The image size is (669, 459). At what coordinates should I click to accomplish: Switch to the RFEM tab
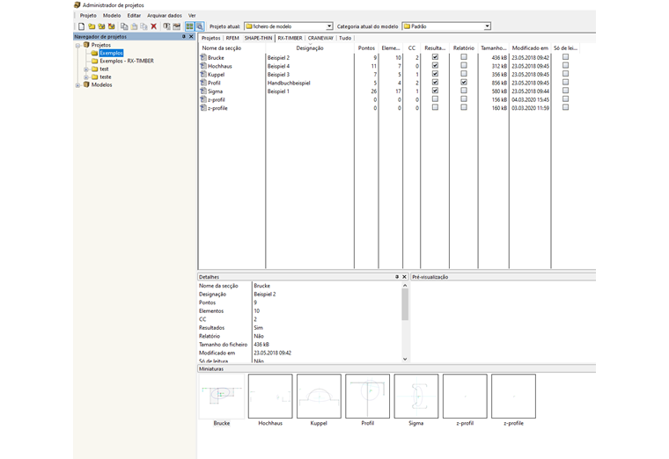[x=232, y=38]
